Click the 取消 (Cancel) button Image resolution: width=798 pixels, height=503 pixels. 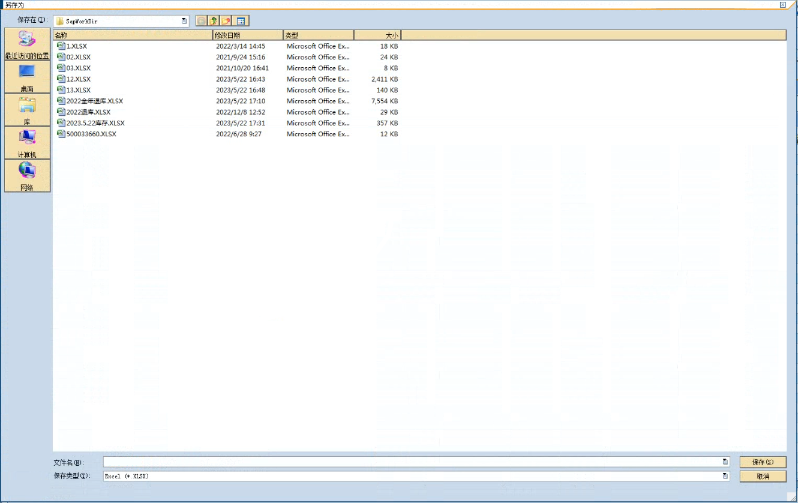point(763,476)
